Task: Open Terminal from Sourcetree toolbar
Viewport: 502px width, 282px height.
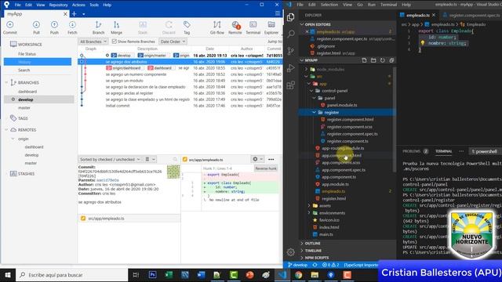Action: pyautogui.click(x=253, y=27)
